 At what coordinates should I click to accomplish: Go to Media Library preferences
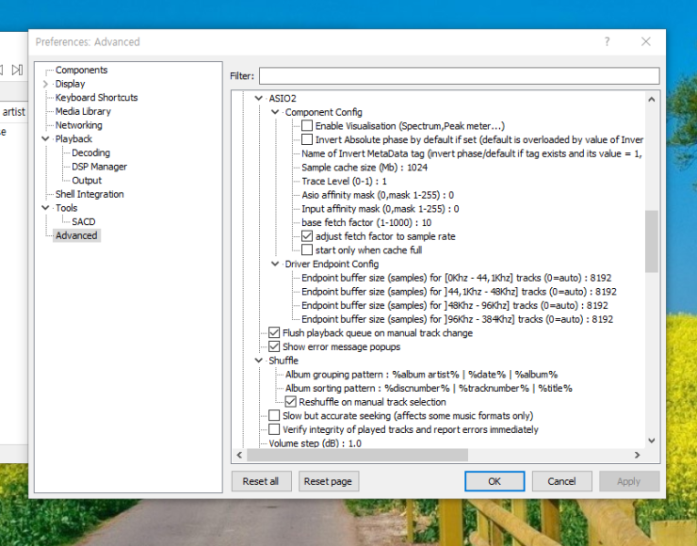point(83,111)
